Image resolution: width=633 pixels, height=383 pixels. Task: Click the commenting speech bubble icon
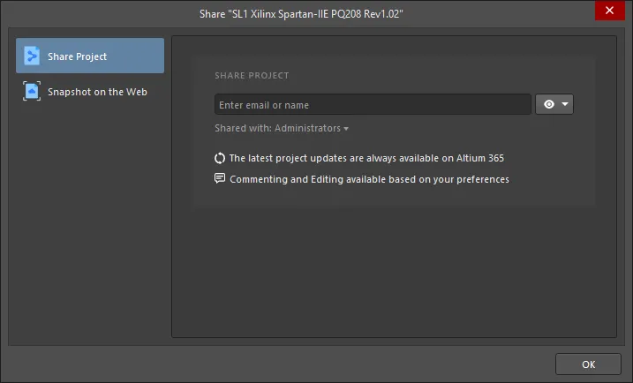[220, 178]
